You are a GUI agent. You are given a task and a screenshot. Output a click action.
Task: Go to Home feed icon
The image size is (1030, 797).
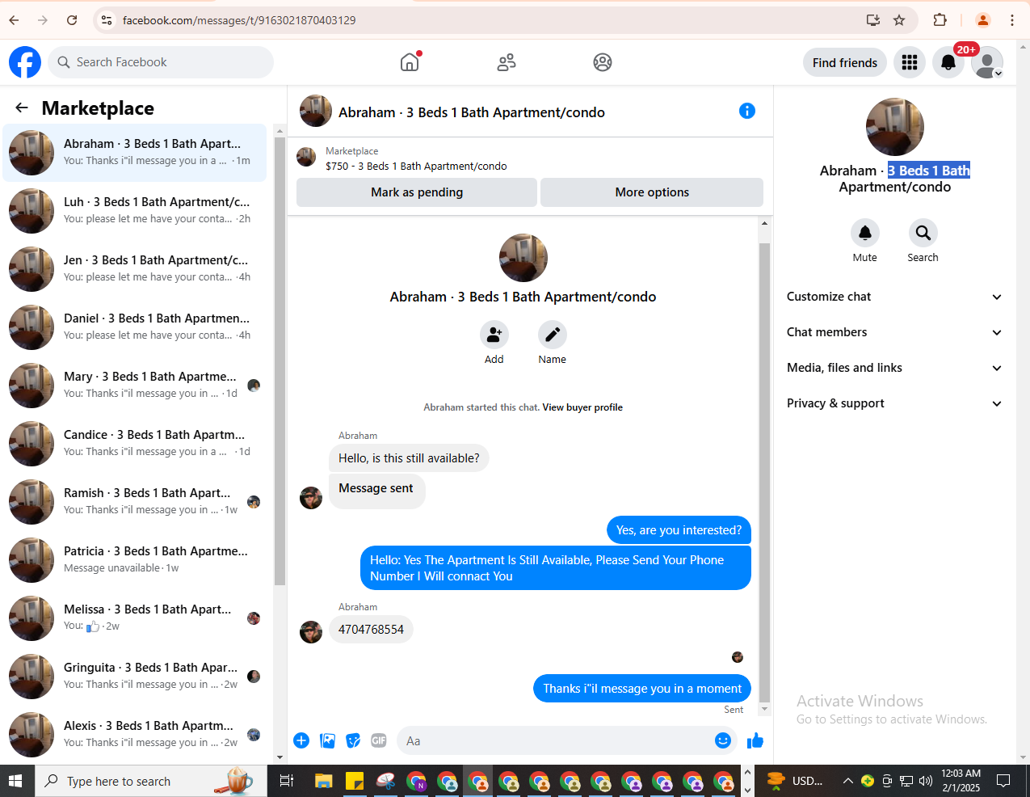tap(410, 62)
